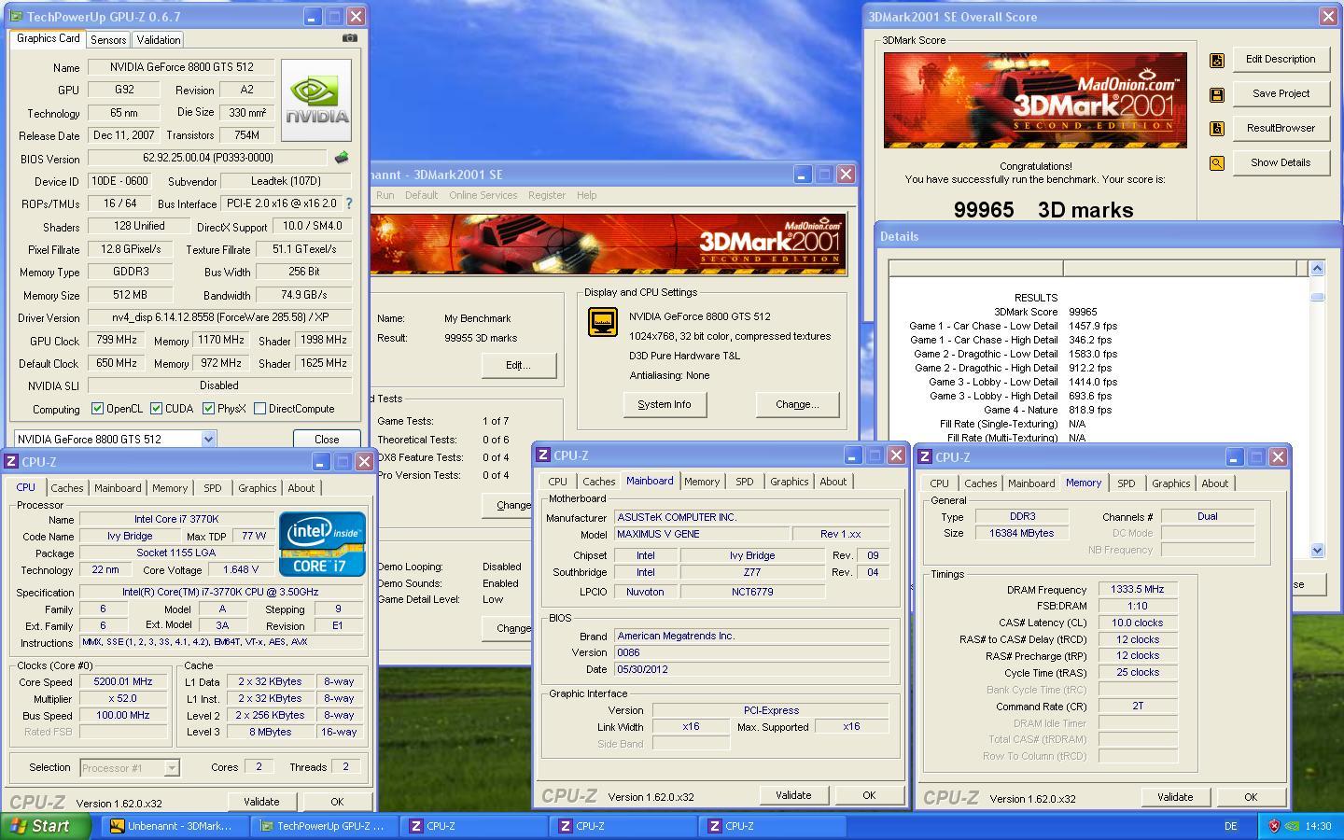This screenshot has height=840, width=1344.
Task: Open the About tab in Memory CPU-Z window
Action: tap(1214, 483)
